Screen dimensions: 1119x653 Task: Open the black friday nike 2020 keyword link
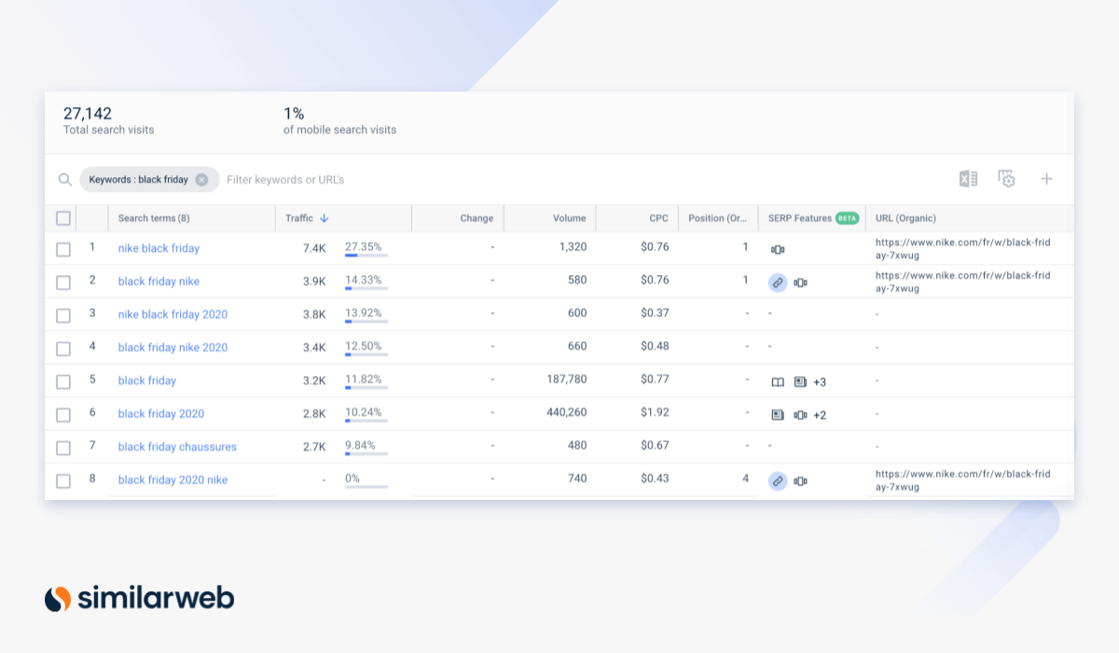pos(173,348)
